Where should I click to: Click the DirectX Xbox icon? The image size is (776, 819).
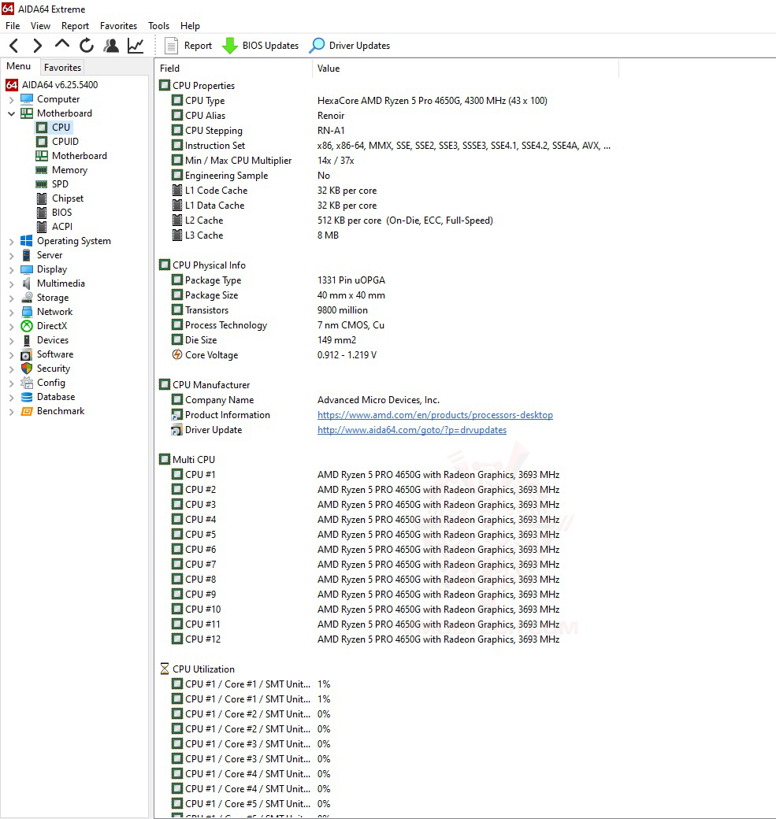(x=27, y=326)
